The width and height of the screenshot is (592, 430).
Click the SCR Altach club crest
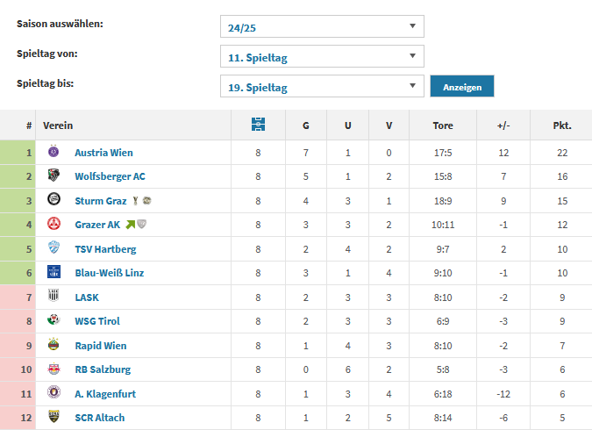coord(53,417)
